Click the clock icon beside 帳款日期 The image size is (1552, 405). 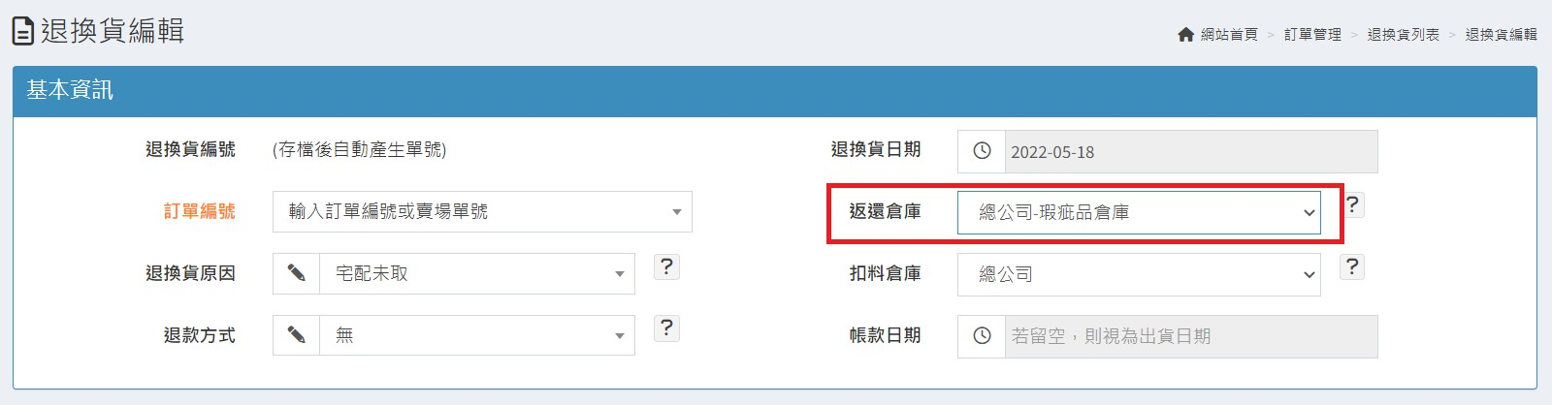point(982,336)
